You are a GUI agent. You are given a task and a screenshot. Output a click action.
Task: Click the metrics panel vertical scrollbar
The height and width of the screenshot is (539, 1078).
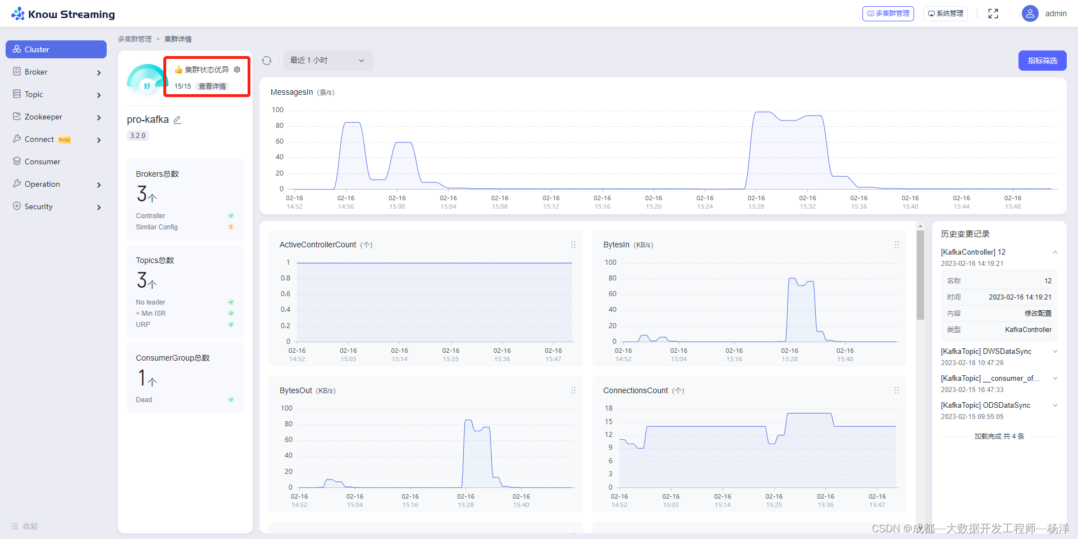(x=920, y=275)
